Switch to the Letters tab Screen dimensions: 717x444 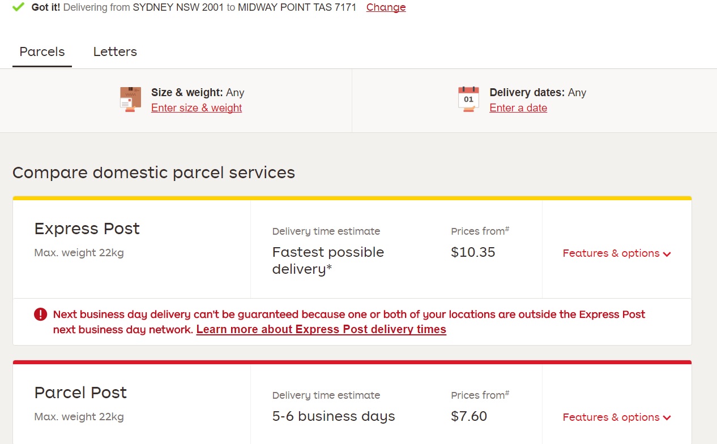[x=114, y=51]
